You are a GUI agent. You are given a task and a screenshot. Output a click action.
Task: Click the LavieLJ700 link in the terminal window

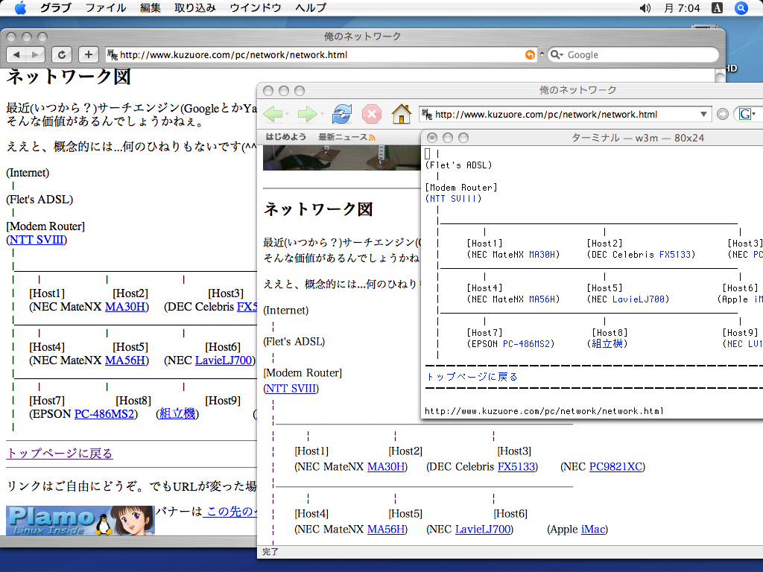[639, 299]
